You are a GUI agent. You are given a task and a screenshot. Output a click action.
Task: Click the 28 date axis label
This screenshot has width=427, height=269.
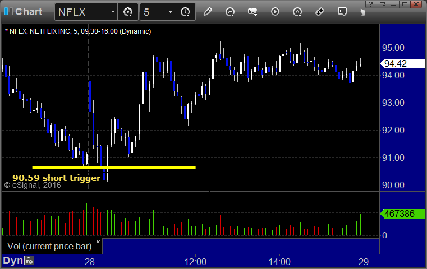(90, 262)
